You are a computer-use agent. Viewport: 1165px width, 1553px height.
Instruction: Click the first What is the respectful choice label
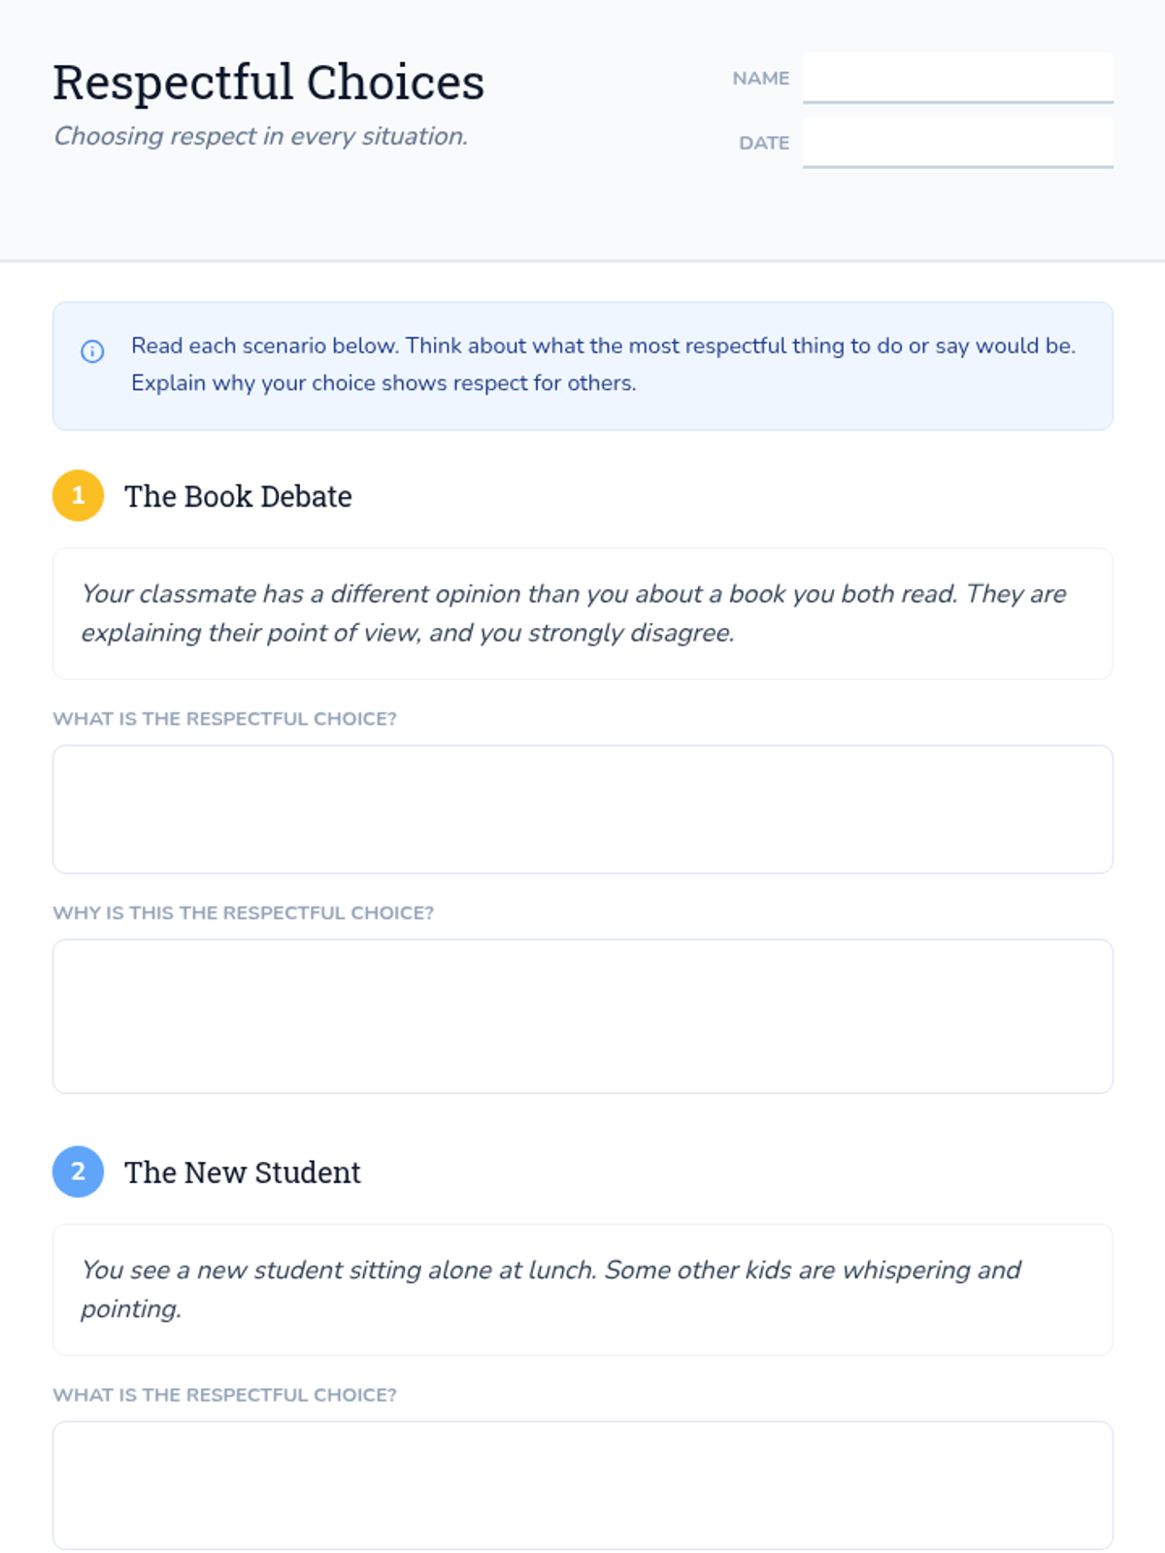click(x=224, y=719)
